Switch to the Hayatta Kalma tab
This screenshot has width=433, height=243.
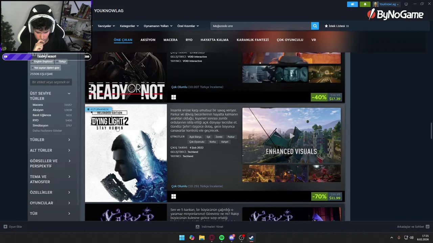point(214,40)
